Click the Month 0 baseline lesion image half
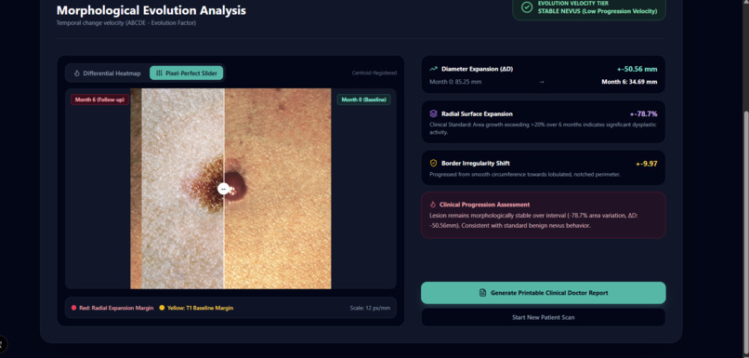 tap(278, 189)
